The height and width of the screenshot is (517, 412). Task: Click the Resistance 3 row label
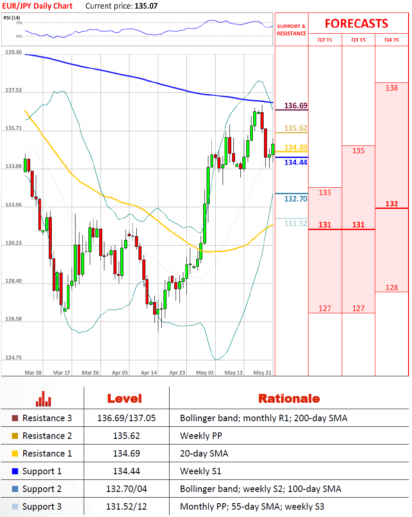[47, 418]
